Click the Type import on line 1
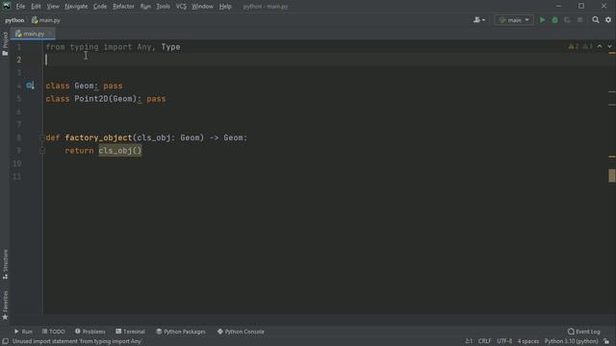 pos(171,47)
